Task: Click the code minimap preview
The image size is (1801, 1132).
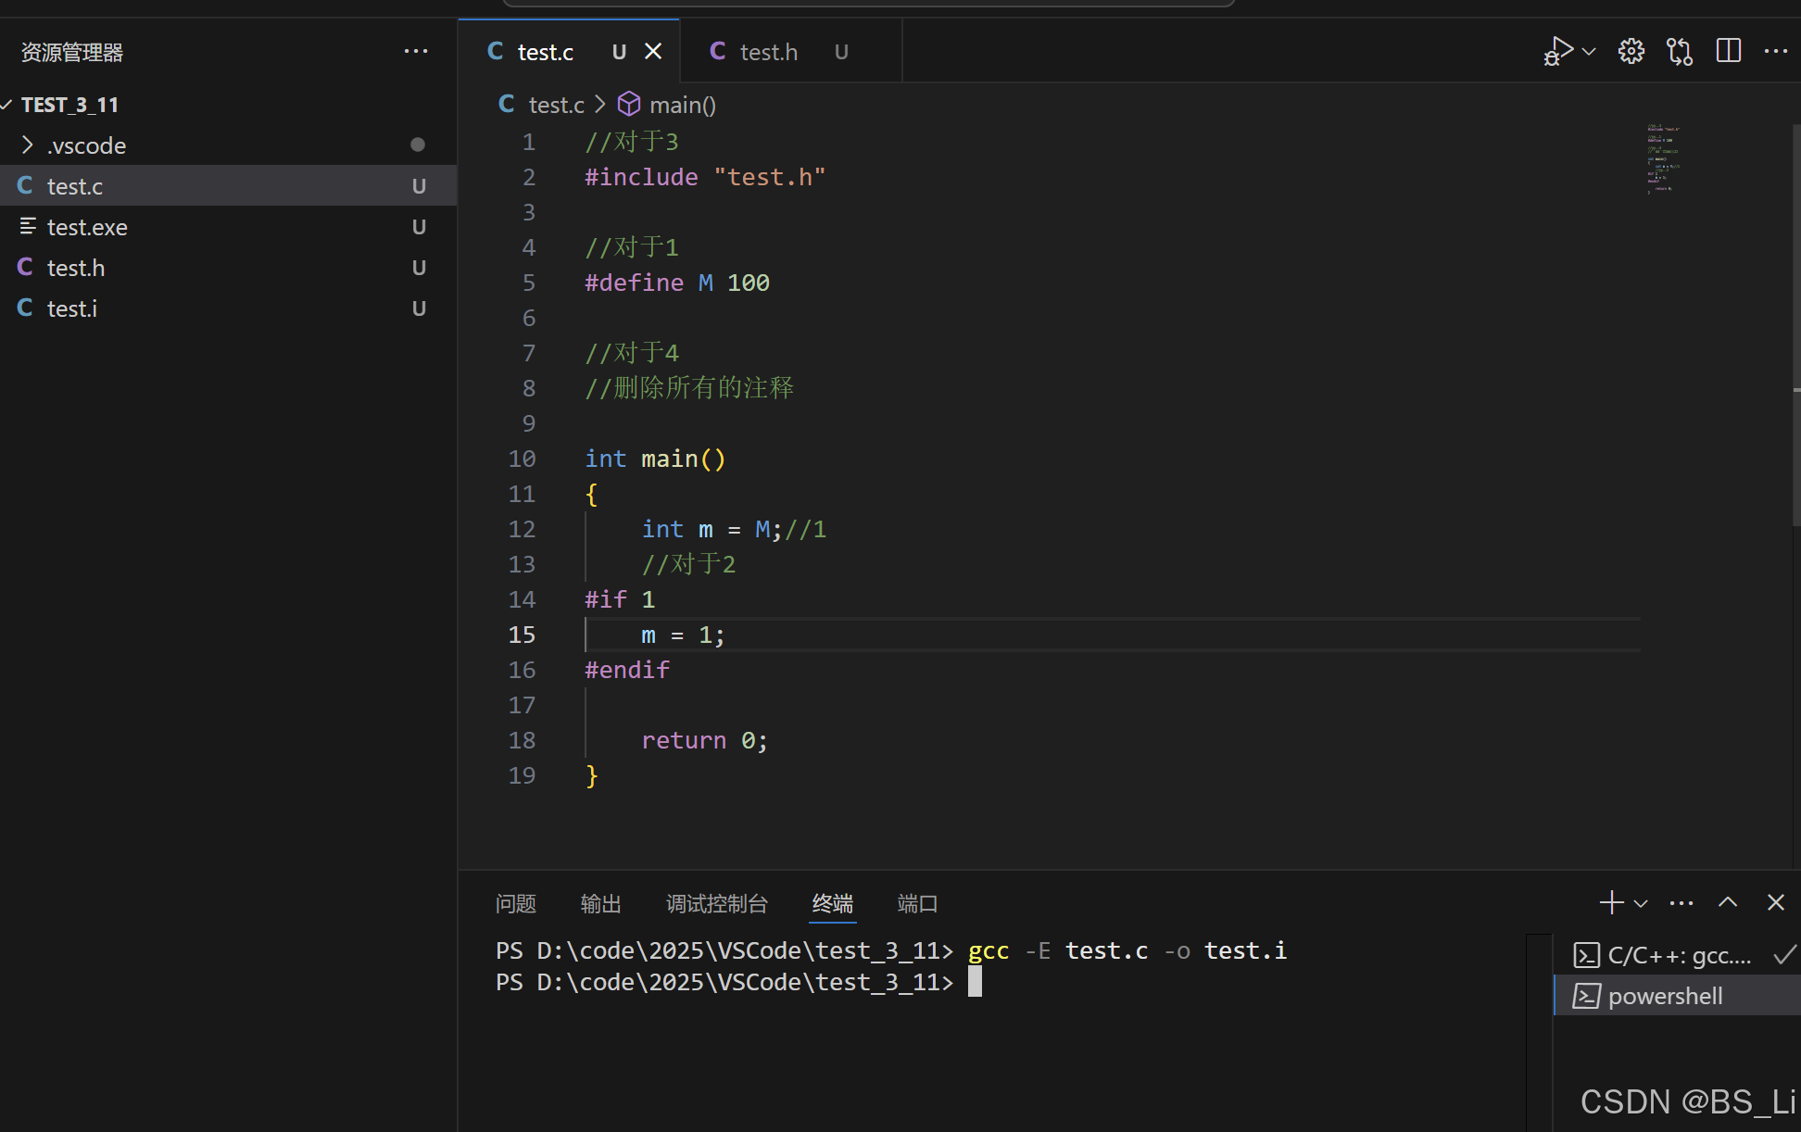Action: 1663,157
